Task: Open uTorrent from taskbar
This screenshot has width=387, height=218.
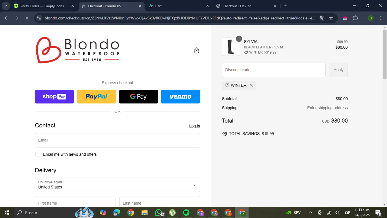Action: (172, 213)
